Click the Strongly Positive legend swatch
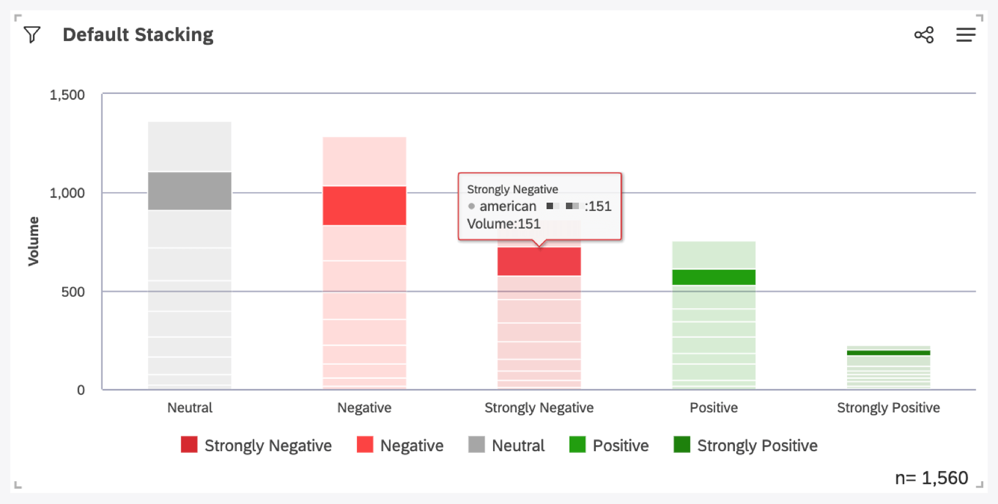 (x=682, y=445)
